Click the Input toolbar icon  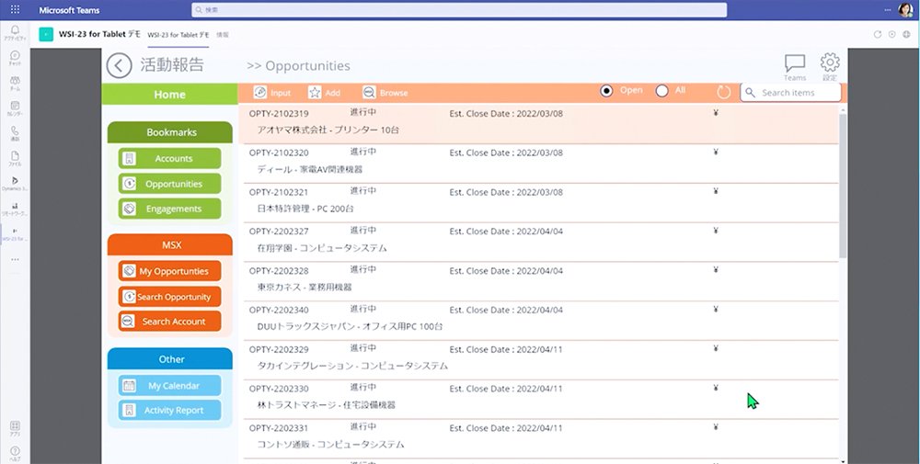pos(260,93)
